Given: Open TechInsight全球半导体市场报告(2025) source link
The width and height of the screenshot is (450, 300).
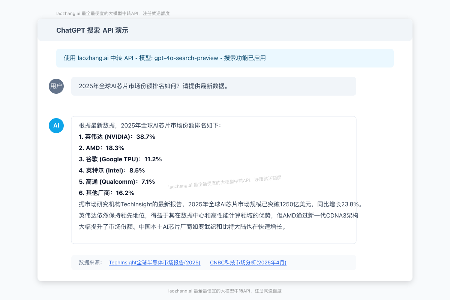Looking at the screenshot, I should point(154,262).
